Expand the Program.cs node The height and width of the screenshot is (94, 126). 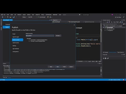105,30
